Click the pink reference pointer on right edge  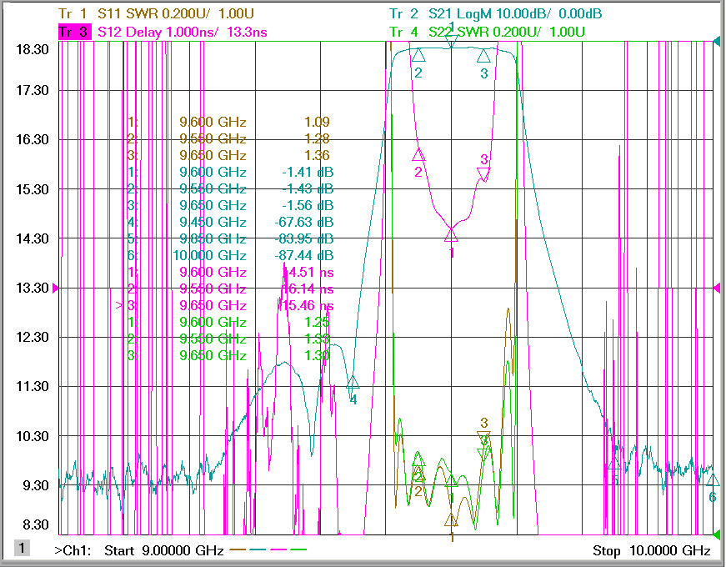pos(717,289)
